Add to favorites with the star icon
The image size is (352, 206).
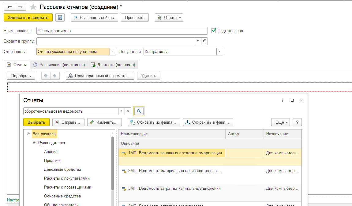coord(33,7)
